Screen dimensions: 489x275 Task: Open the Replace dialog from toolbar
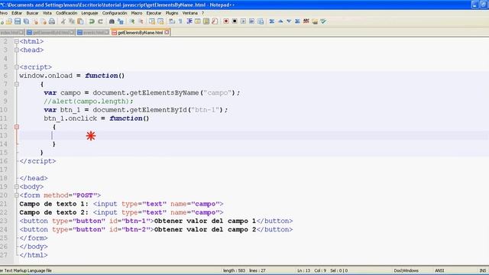(x=121, y=21)
